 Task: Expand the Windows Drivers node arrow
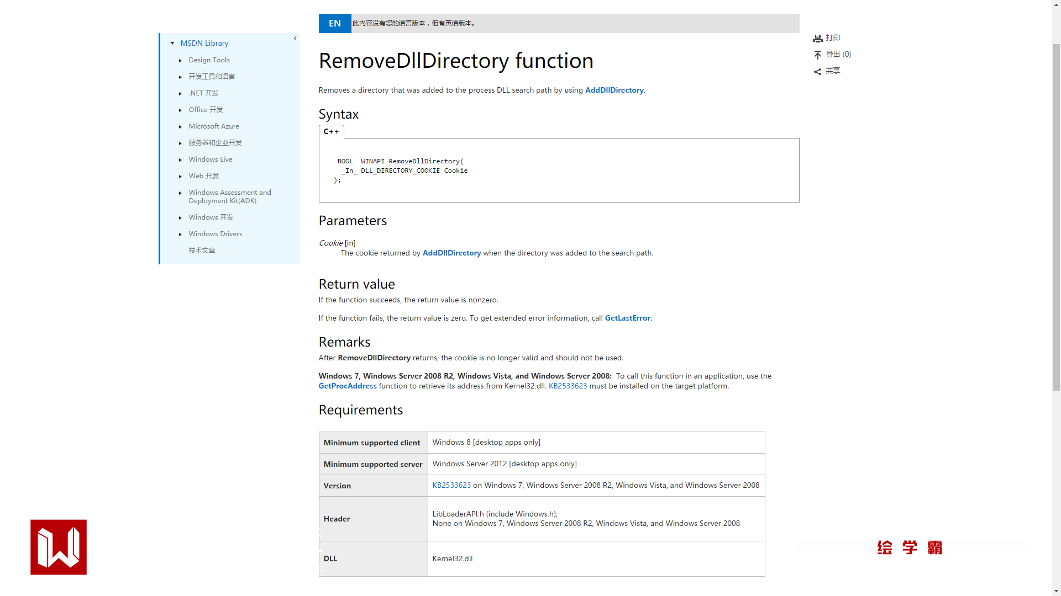[x=180, y=234]
